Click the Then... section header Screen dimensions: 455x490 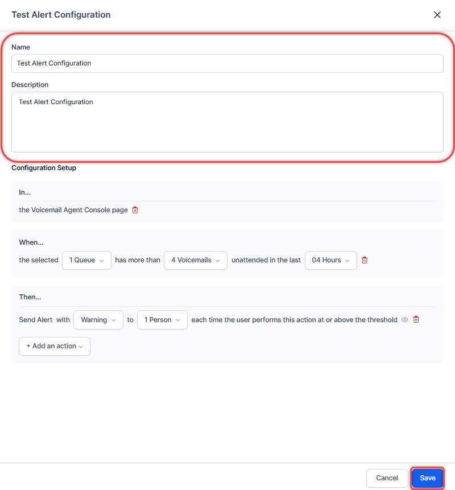(x=30, y=297)
